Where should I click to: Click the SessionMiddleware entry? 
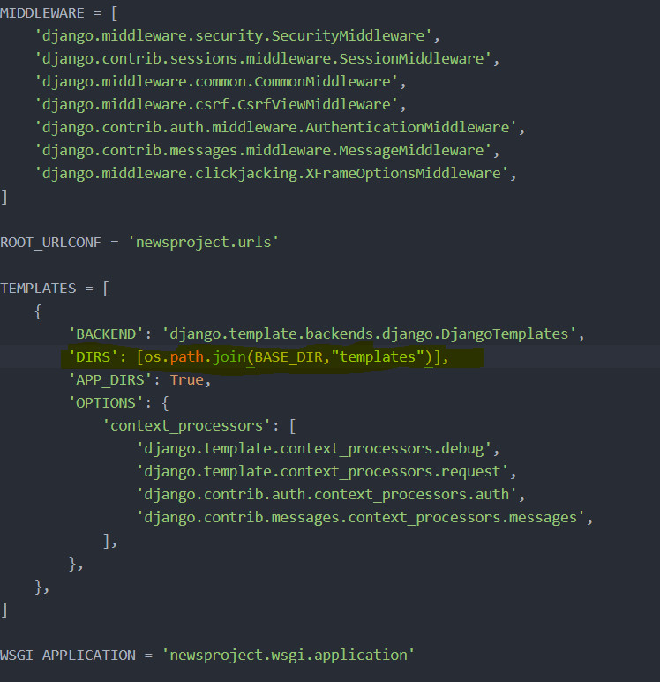263,59
